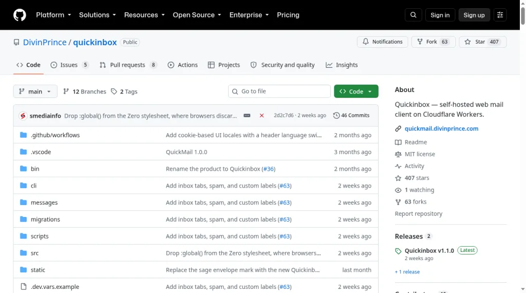Click the folder icon for messages
Image resolution: width=526 pixels, height=293 pixels.
coord(23,203)
